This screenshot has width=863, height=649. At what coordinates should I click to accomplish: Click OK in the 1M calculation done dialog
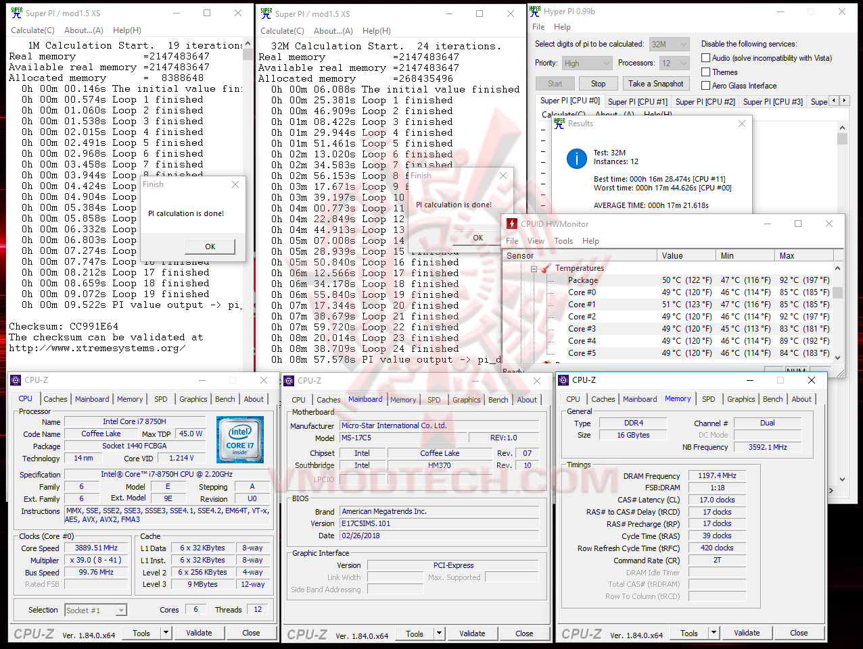point(210,246)
